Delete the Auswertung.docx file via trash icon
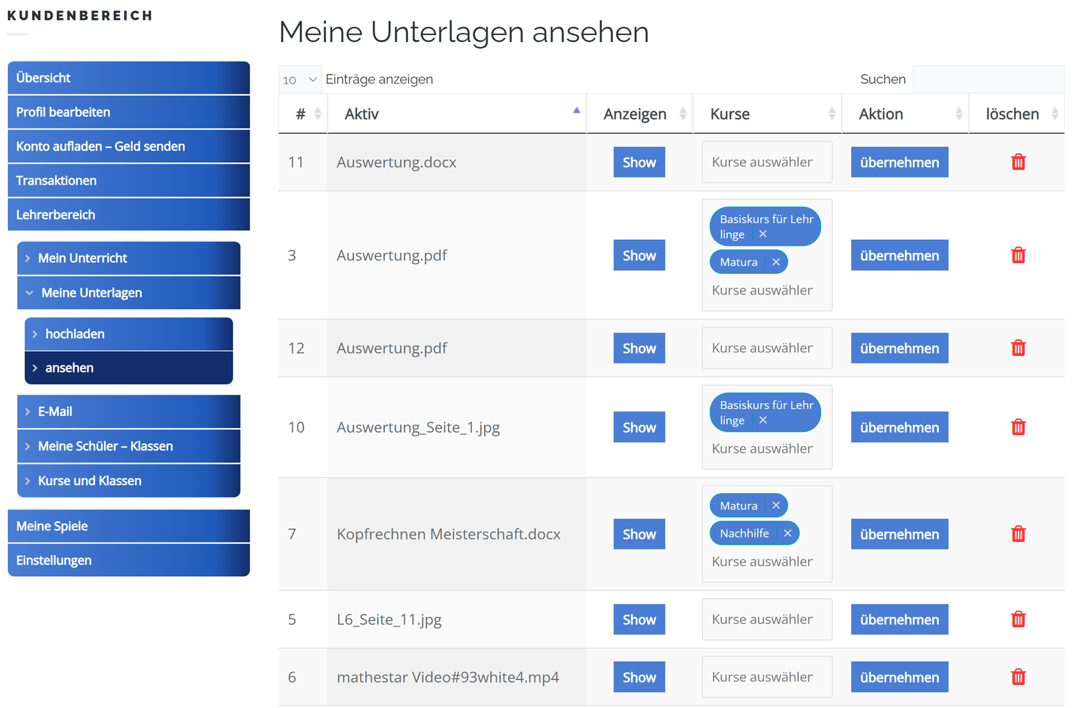1076x708 pixels. click(x=1018, y=162)
